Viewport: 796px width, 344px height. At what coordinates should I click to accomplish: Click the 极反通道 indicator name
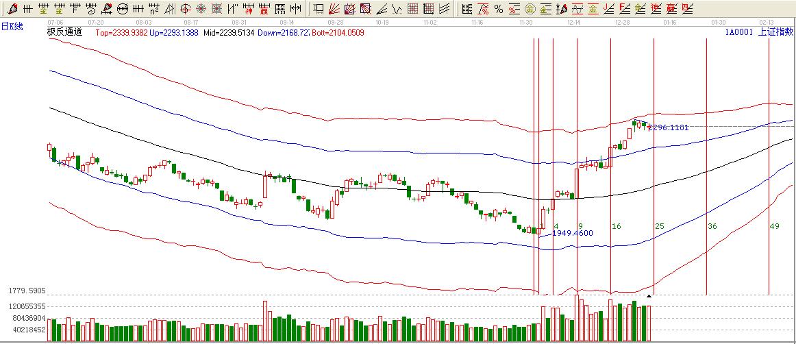[64, 32]
